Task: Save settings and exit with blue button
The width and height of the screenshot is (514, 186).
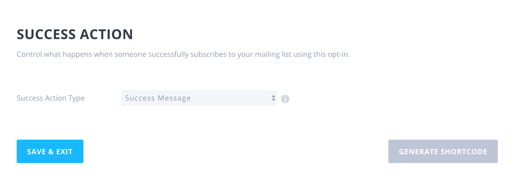Action: click(50, 151)
